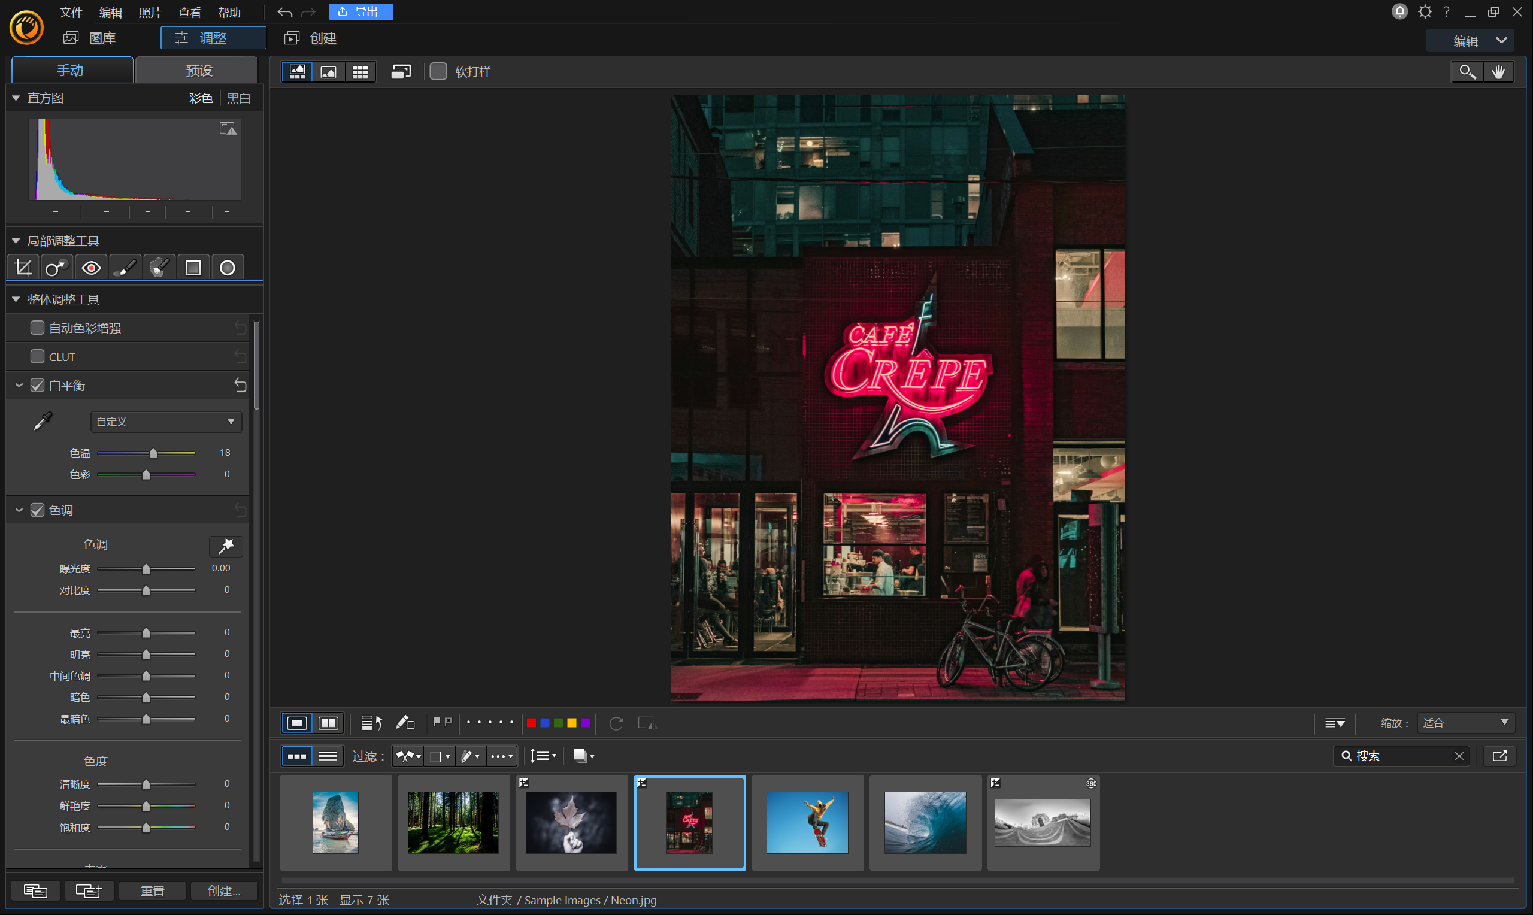Open the 缩放 适合 zoom dropdown
The width and height of the screenshot is (1533, 915).
[x=1466, y=723]
